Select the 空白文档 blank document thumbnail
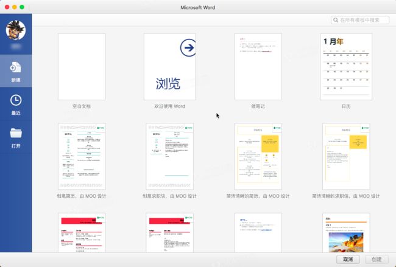Screen dimensions: 396x267 [82, 67]
